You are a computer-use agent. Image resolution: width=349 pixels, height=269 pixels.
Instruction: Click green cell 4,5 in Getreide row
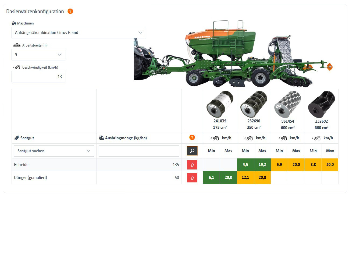pyautogui.click(x=245, y=165)
